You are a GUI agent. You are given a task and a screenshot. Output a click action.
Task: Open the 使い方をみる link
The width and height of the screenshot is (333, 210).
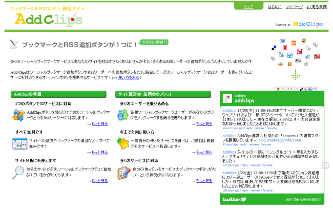[129, 77]
